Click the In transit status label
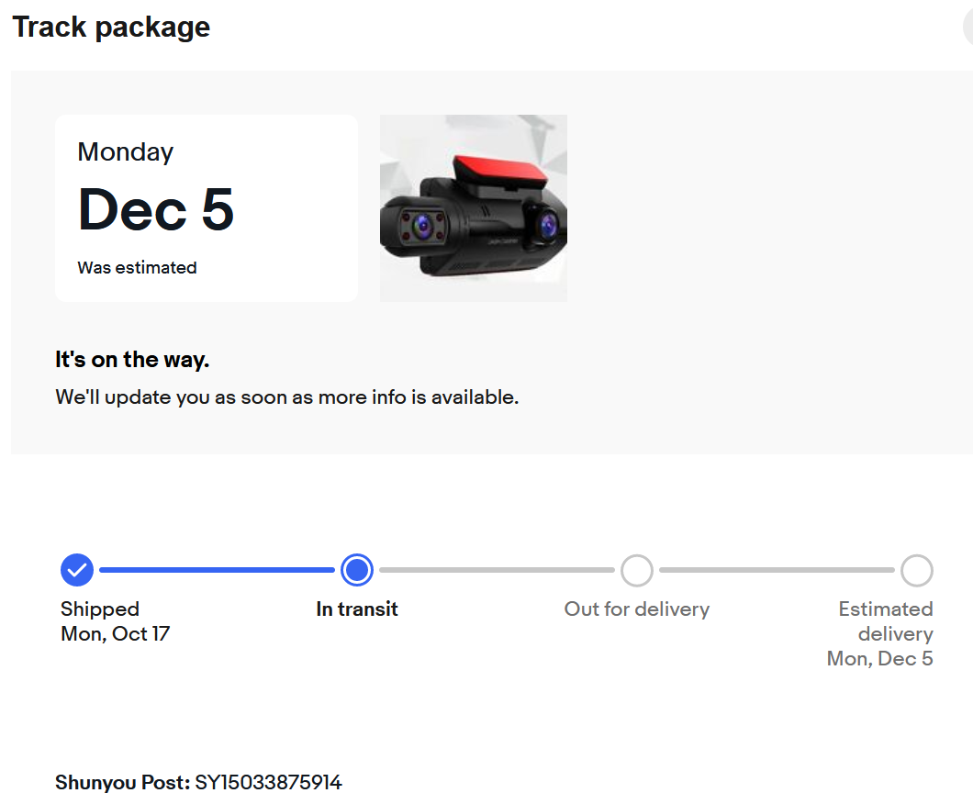Viewport: 973px width, 793px height. point(357,609)
